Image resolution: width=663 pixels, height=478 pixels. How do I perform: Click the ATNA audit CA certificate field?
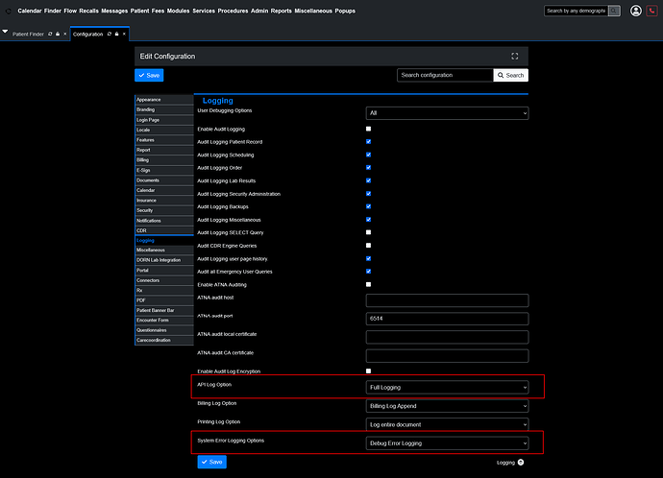pyautogui.click(x=447, y=355)
